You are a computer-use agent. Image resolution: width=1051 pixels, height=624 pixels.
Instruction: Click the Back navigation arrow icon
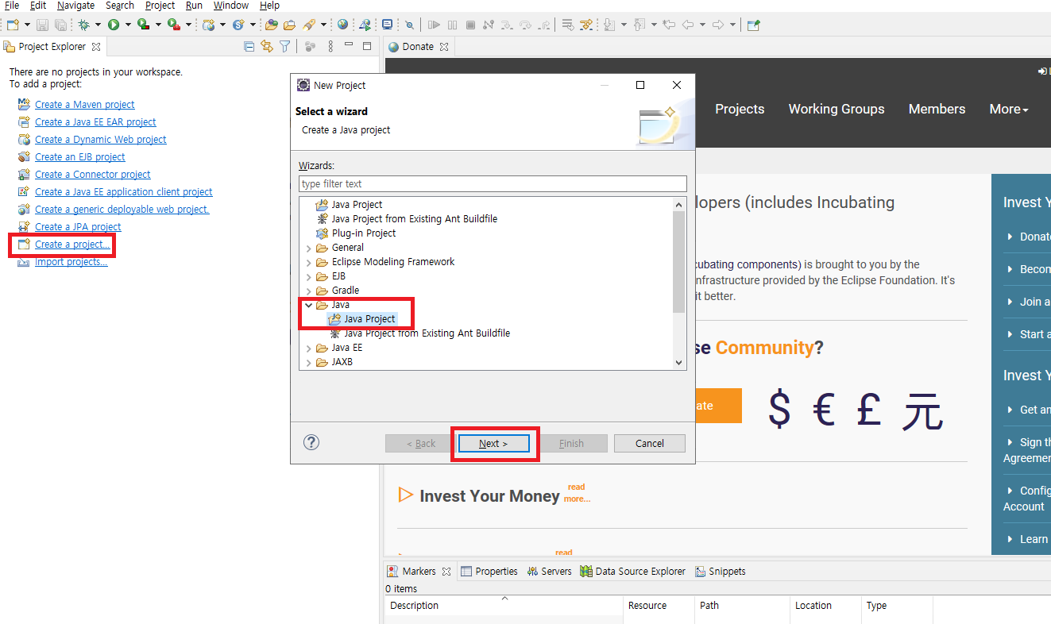pyautogui.click(x=687, y=25)
